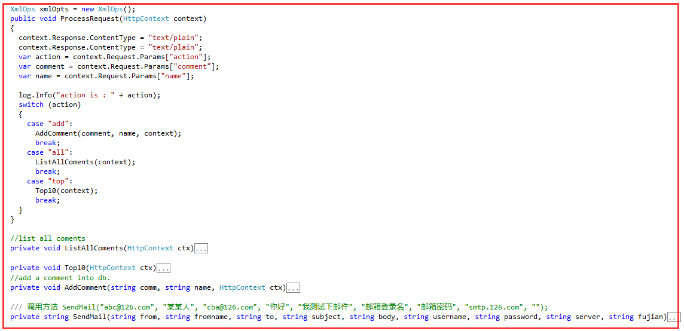Place cursor on the switch keyword
This screenshot has height=331, width=684.
[x=31, y=105]
